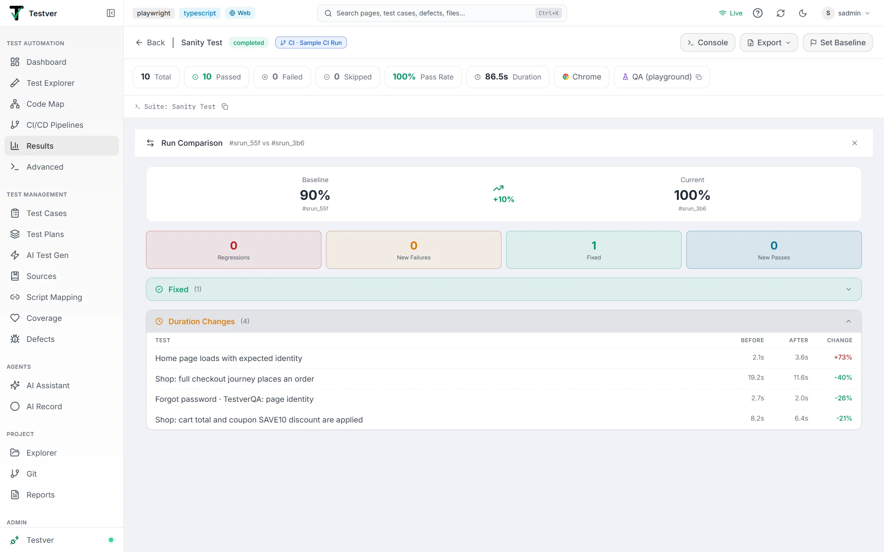The width and height of the screenshot is (884, 552).
Task: Select 'Shop: cart total and coupon SAVE10' row
Action: 504,420
